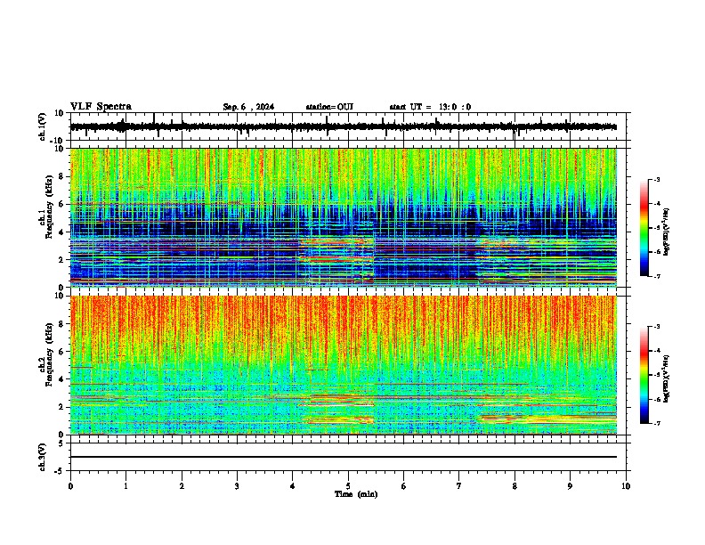Click the "station=OUI" label

tap(329, 107)
